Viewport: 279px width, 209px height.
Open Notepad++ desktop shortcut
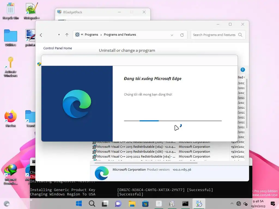pos(32,11)
